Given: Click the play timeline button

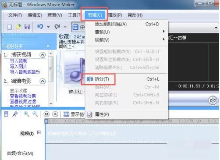Looking at the screenshot, I should click(55, 114).
